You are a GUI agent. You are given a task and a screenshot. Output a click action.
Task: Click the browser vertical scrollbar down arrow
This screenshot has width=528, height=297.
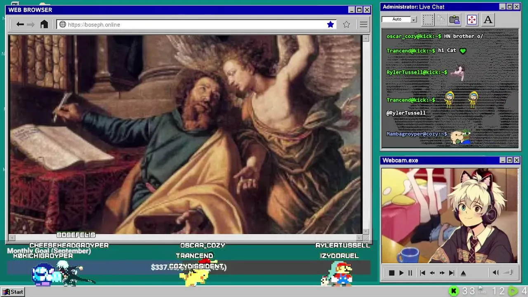pyautogui.click(x=365, y=231)
